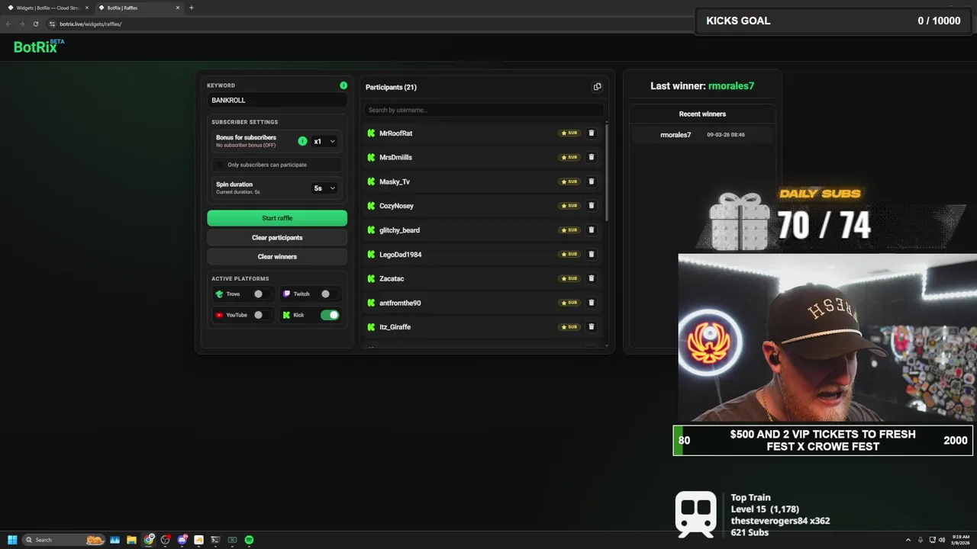Image resolution: width=977 pixels, height=549 pixels.
Task: Check Only subscribers can participate
Action: 221,165
